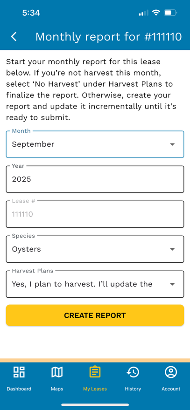Open the Maps icon in bottom bar
Viewport: 190px width, 410px height.
[x=57, y=372]
